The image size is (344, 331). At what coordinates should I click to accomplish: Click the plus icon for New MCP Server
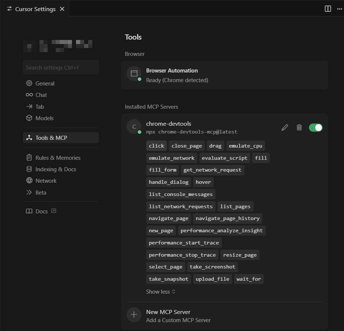click(134, 315)
